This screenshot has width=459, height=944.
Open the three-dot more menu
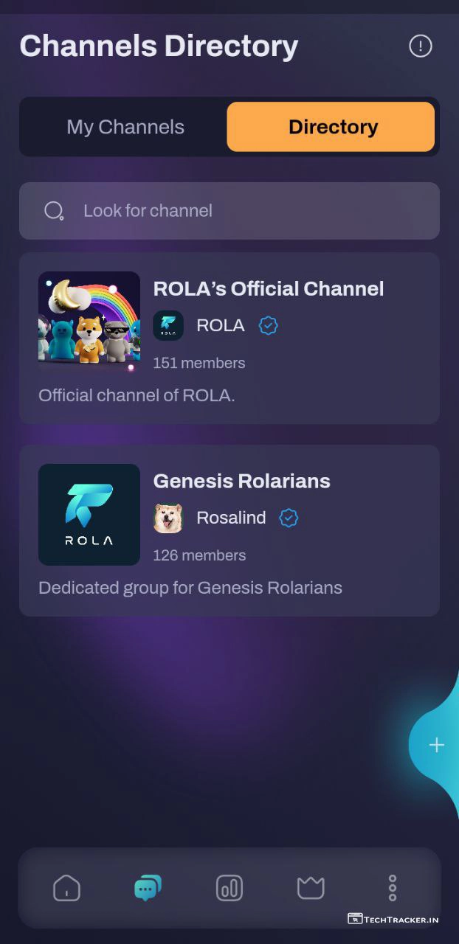393,888
